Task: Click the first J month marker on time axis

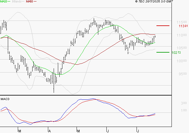Action: tap(108, 131)
